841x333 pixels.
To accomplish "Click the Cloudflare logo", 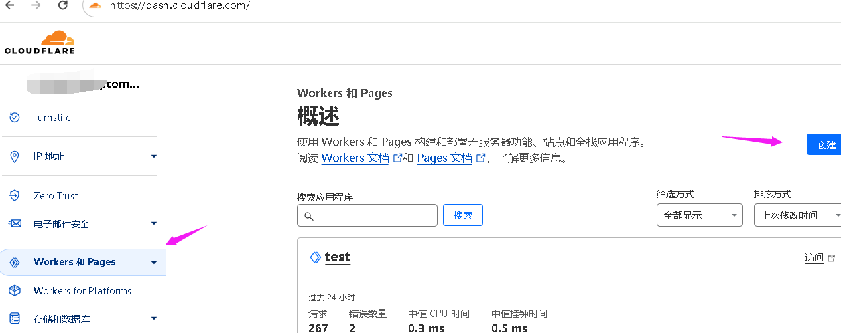I will (x=40, y=42).
